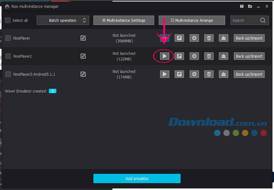This screenshot has height=190, width=274.
Task: Rename NoxPlayer1 using the edit icon
Action: (83, 56)
